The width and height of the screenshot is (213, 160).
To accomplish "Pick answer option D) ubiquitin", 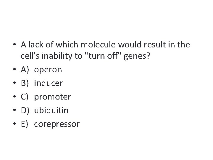I will (51, 111).
